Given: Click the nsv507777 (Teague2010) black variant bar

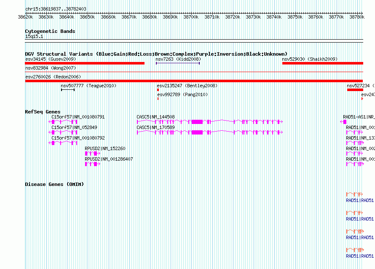Looking at the screenshot, I should [x=68, y=90].
